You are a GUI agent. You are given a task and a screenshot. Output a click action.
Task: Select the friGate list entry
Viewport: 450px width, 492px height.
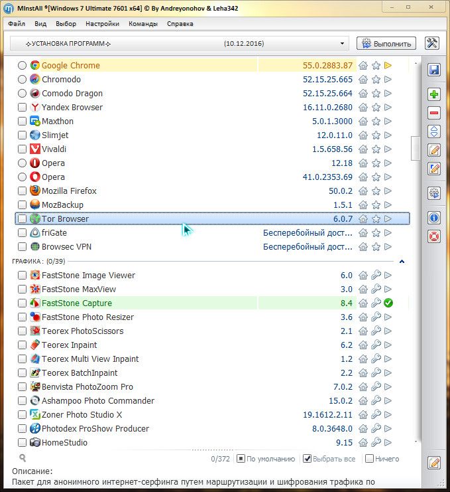click(x=212, y=233)
